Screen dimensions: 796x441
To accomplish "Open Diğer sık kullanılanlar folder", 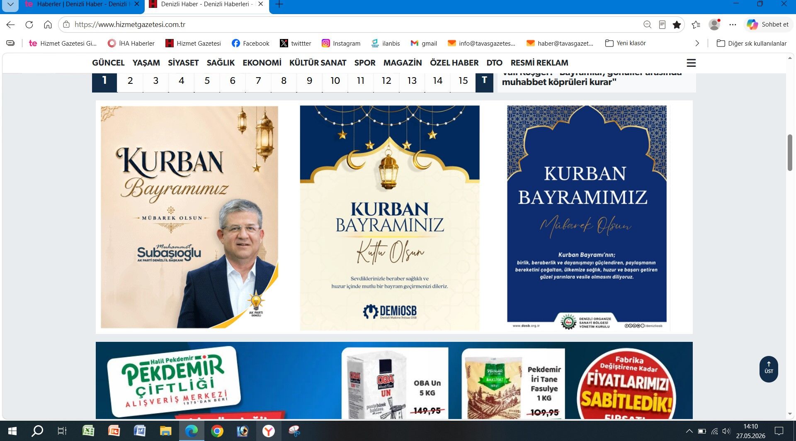I will coord(752,43).
